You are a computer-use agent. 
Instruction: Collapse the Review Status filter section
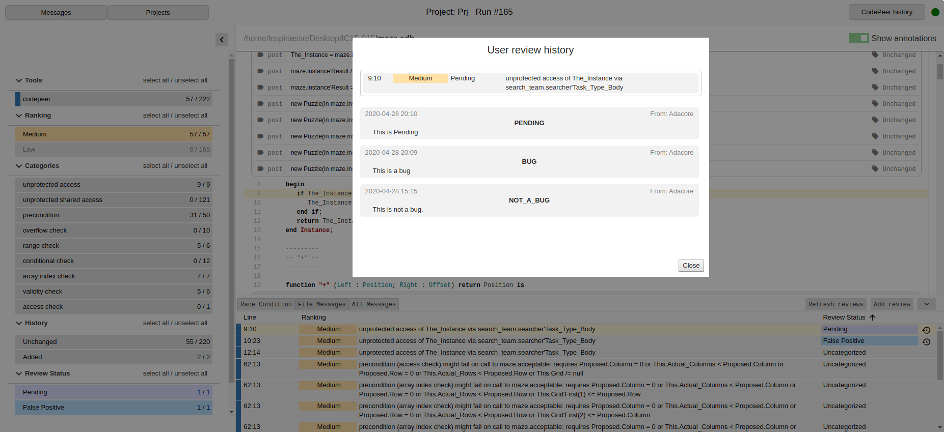point(19,373)
